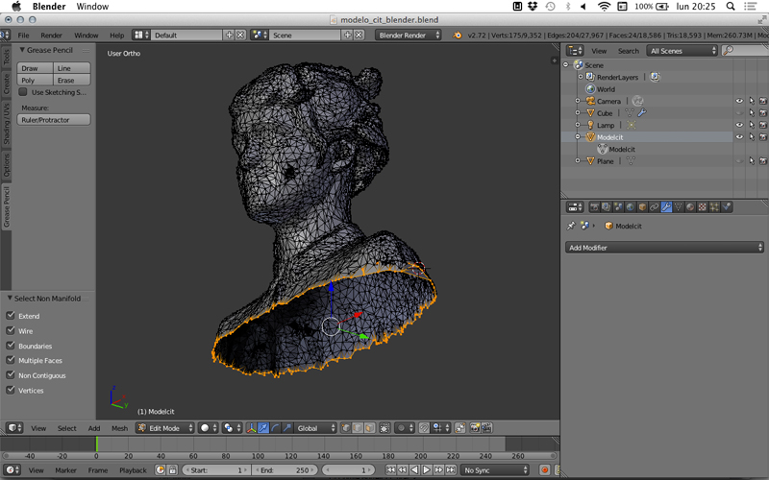This screenshot has height=480, width=769.
Task: Open the Select menu in viewport header
Action: [66, 428]
